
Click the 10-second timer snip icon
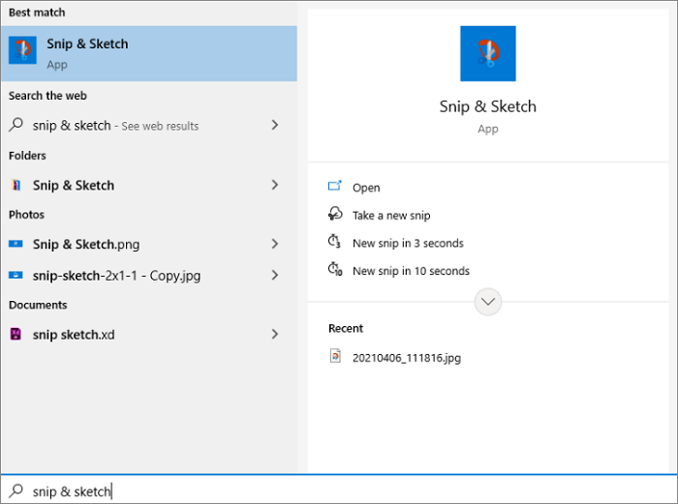point(335,271)
